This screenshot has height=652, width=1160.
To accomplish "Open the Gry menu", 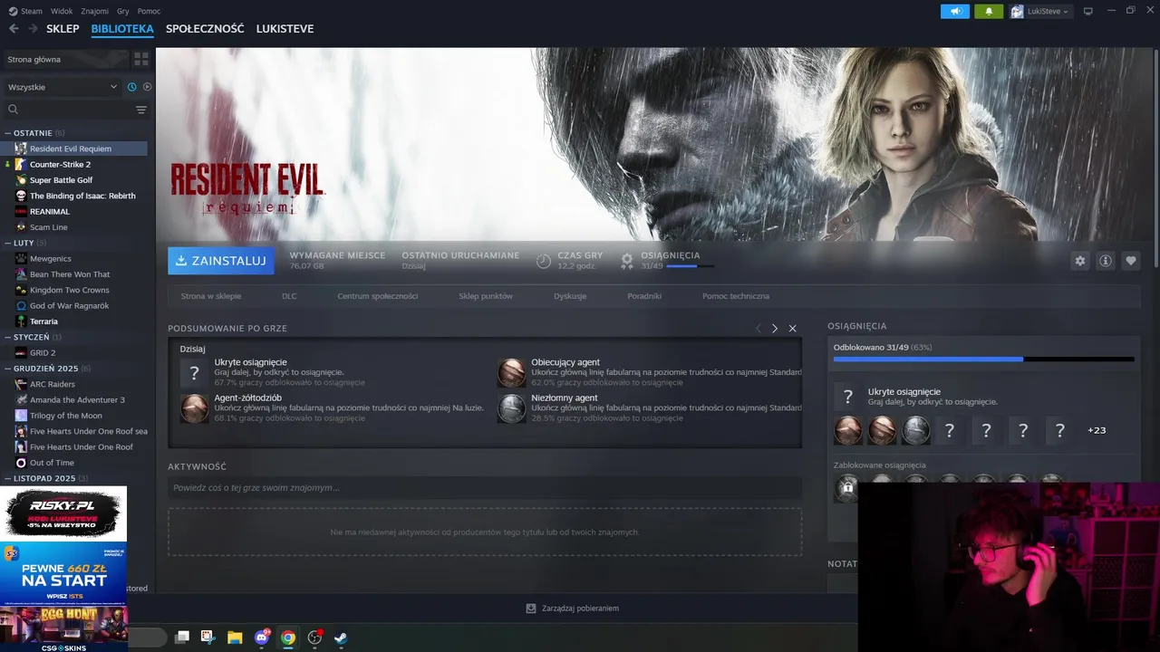I will tap(122, 11).
